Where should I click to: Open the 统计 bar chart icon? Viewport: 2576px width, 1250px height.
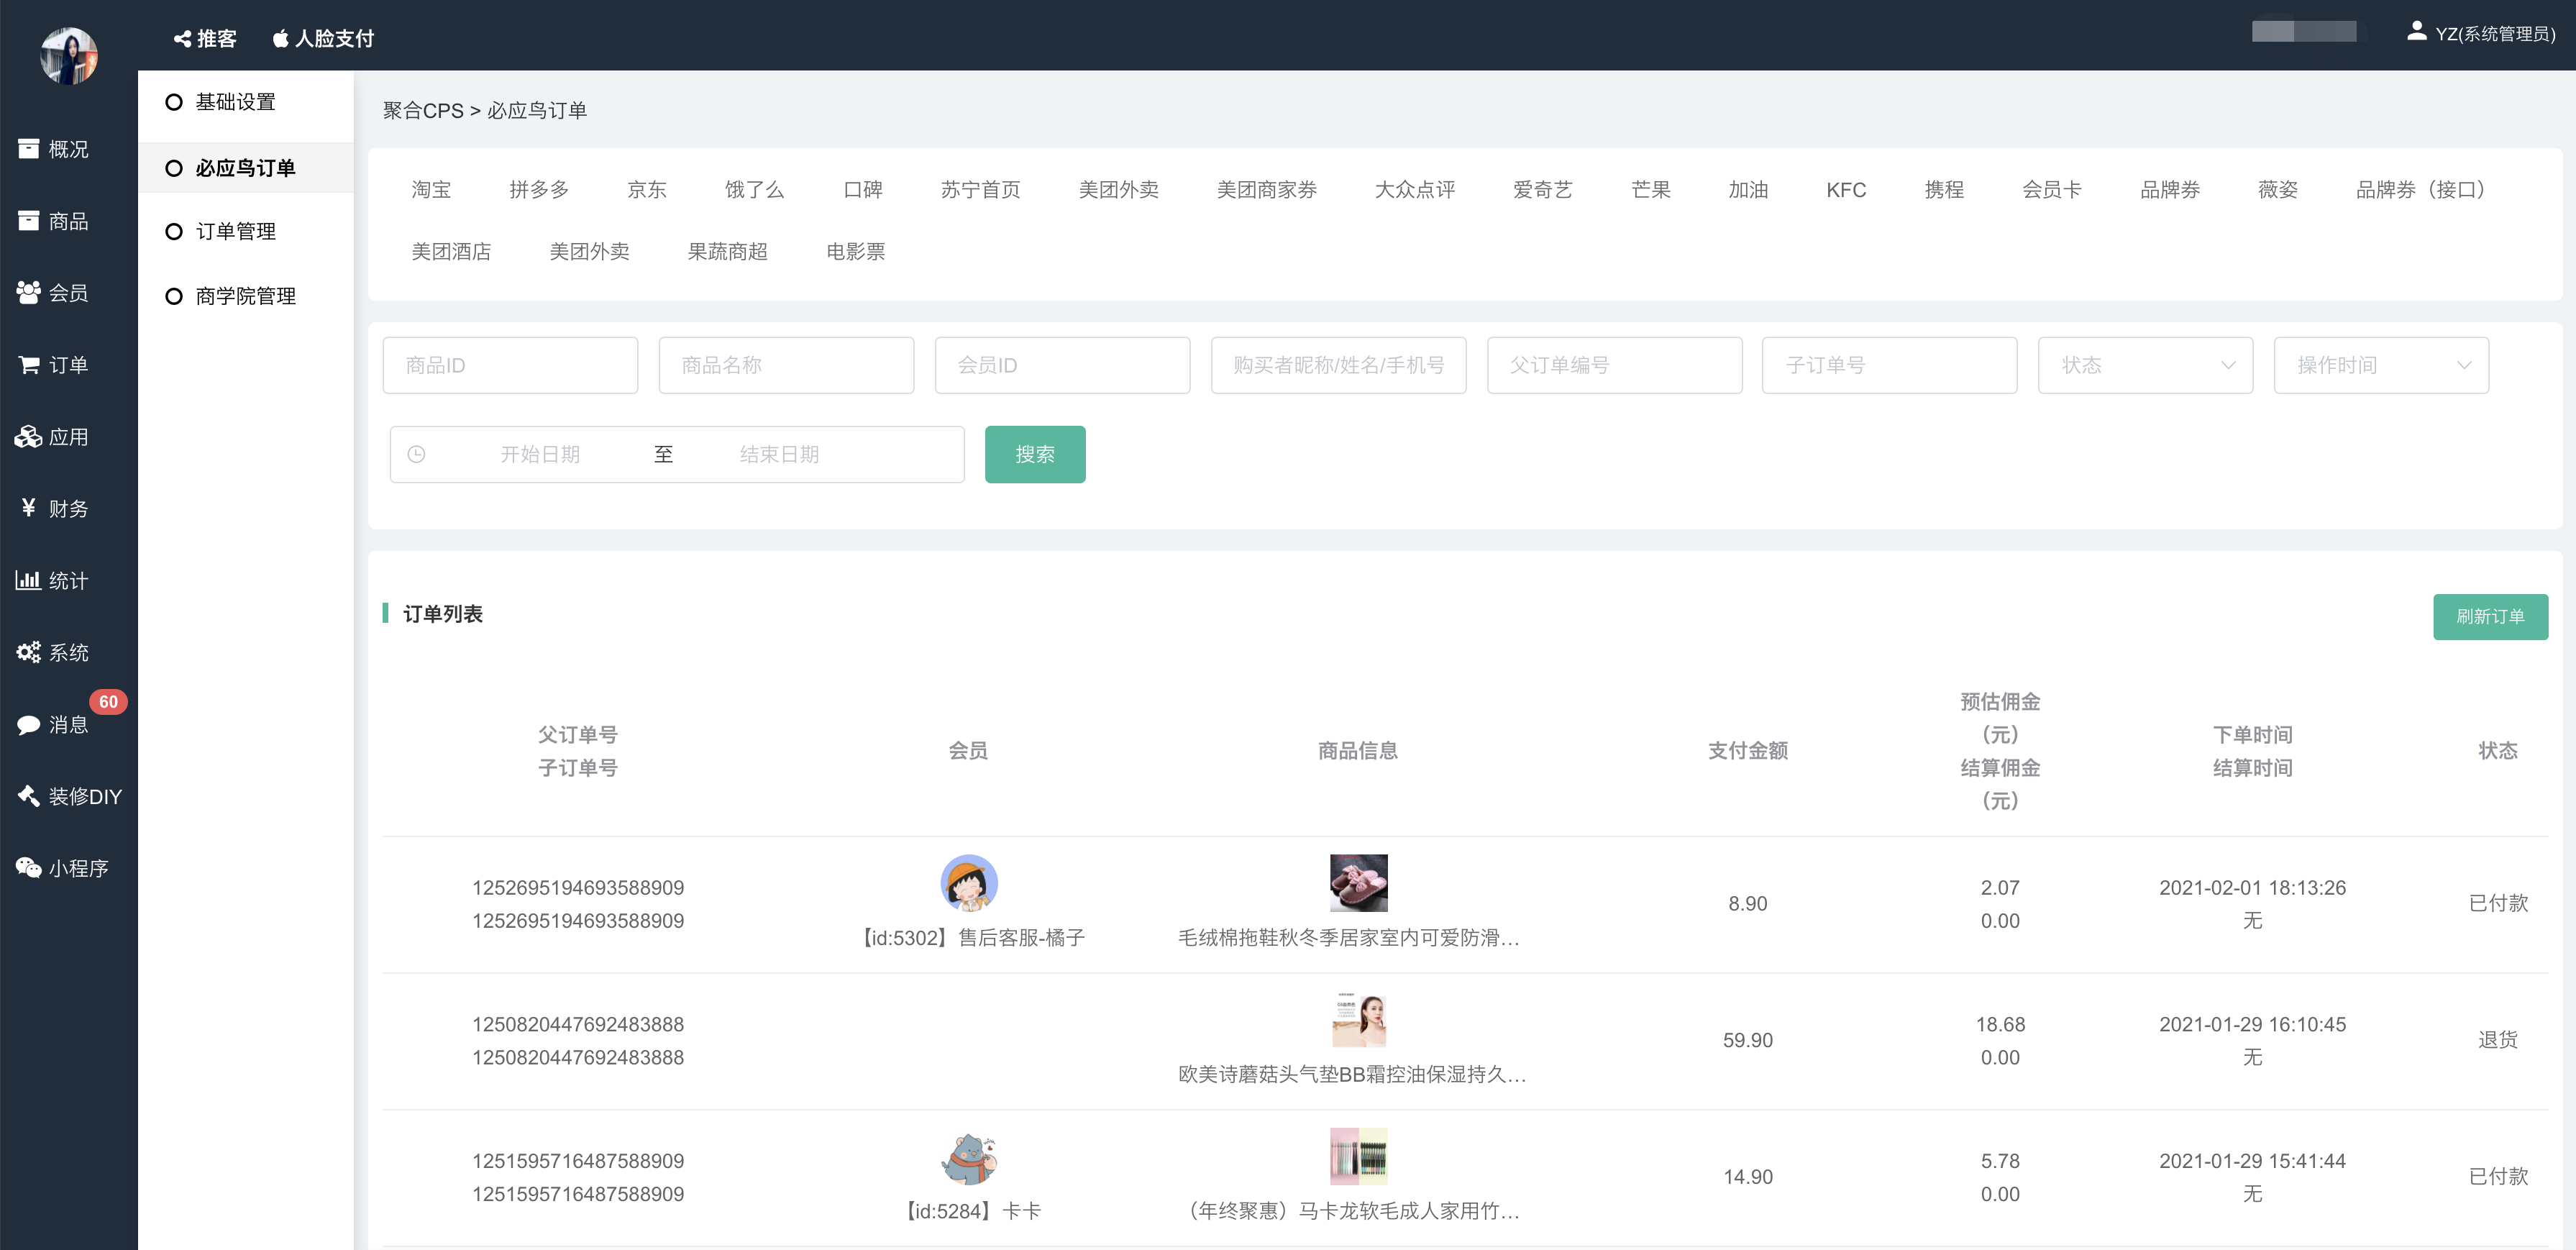pyautogui.click(x=29, y=580)
